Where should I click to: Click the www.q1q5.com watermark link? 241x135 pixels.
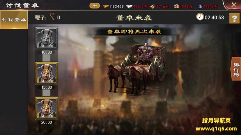pyautogui.click(x=216, y=128)
